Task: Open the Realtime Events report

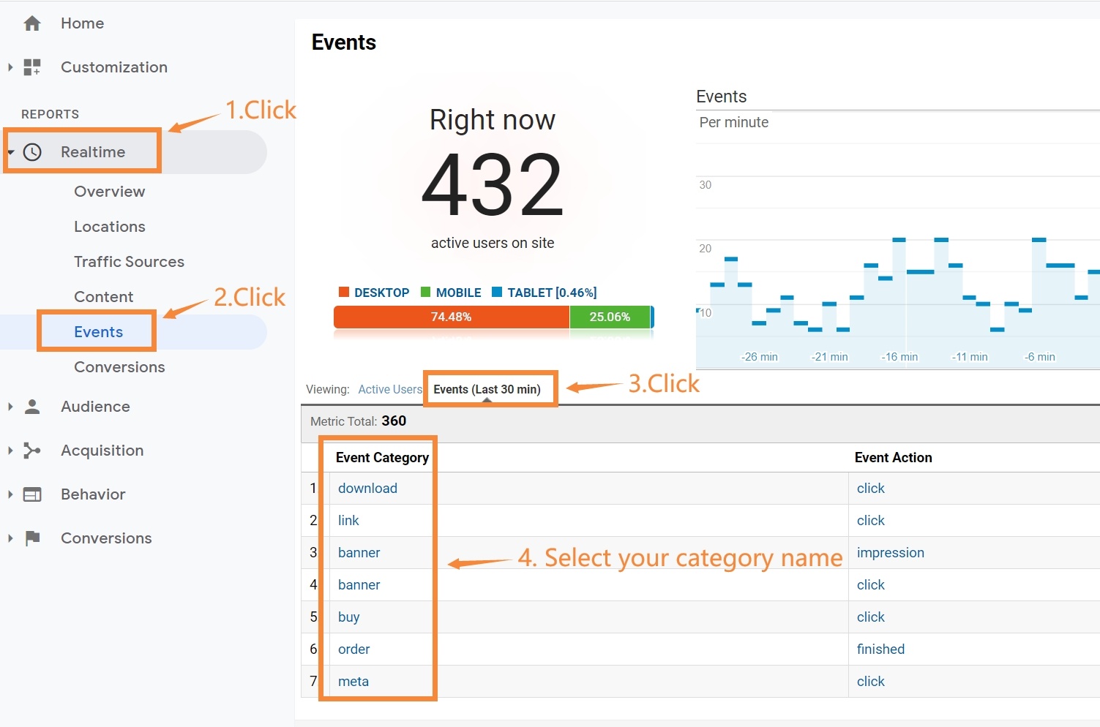Action: click(98, 332)
